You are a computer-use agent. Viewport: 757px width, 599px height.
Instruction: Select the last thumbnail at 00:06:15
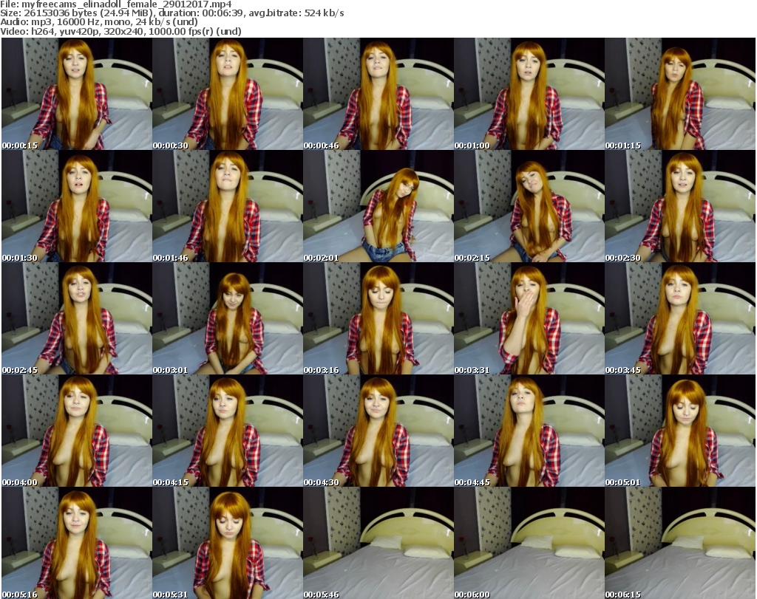[679, 543]
